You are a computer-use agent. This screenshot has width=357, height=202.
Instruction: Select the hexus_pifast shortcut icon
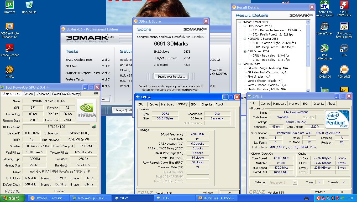click(x=344, y=30)
